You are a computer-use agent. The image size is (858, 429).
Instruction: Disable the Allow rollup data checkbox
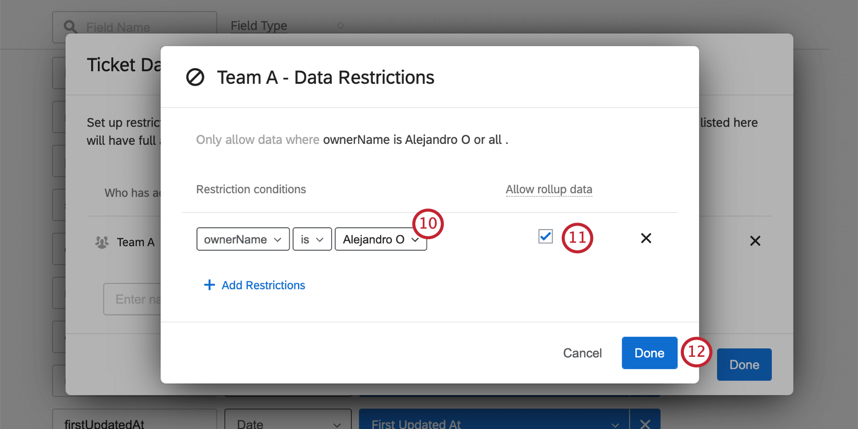click(x=545, y=236)
